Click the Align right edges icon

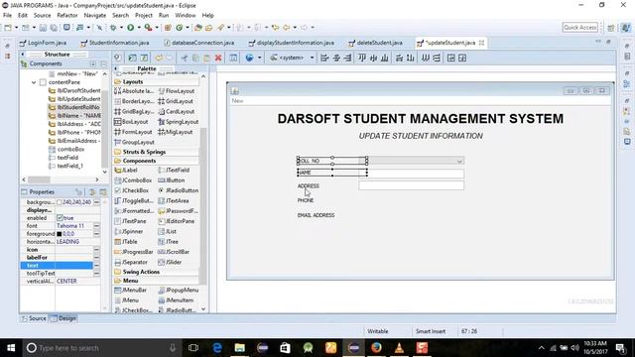pyautogui.click(x=347, y=58)
